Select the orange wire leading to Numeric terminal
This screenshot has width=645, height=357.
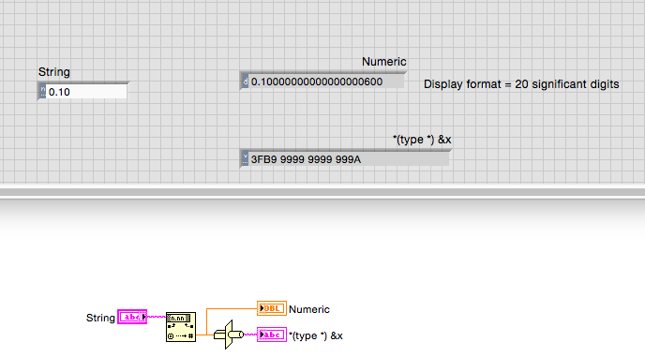pos(232,308)
